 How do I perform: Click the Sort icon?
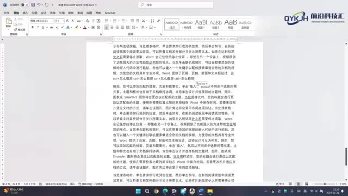click(152, 21)
